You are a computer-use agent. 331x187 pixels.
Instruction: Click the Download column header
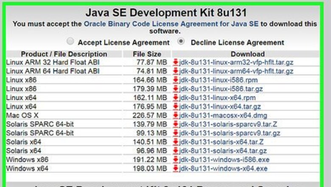tap(248, 54)
